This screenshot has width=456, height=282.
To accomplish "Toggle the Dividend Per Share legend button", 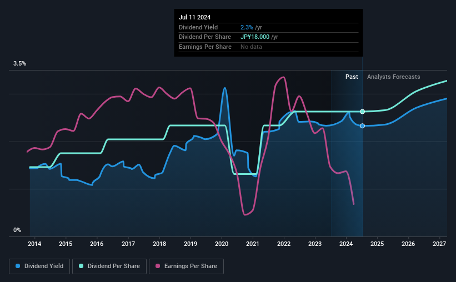I will [109, 266].
